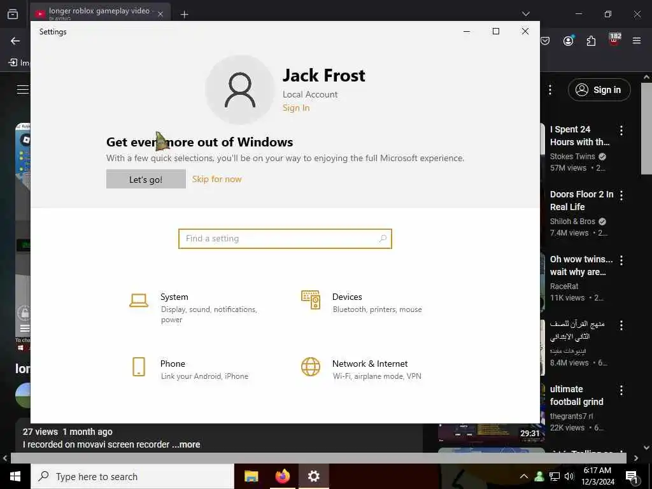The width and height of the screenshot is (652, 489).
Task: Click the Import bookmarks toolbar item
Action: (x=19, y=62)
